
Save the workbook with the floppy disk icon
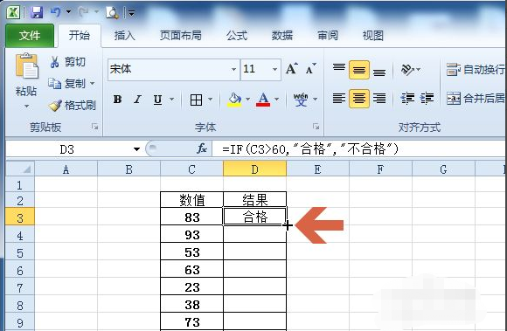(x=37, y=12)
